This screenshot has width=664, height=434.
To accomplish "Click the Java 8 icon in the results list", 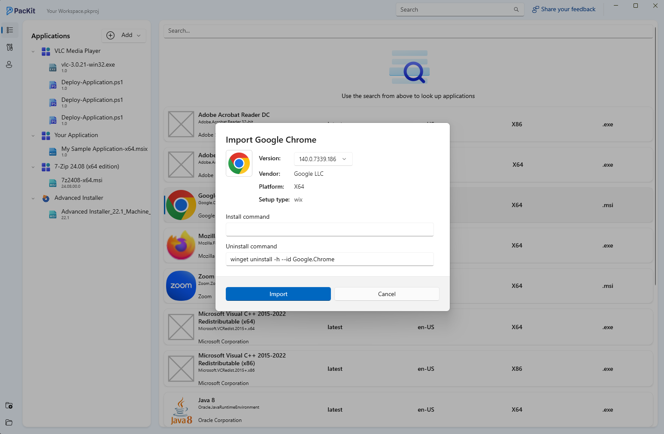I will coord(181,409).
